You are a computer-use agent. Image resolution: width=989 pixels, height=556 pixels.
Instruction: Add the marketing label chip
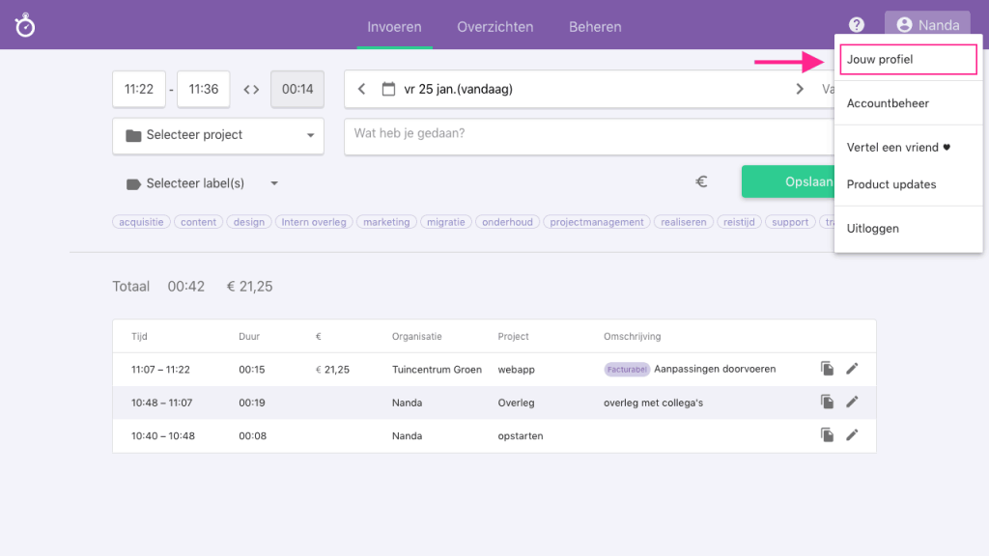click(386, 222)
